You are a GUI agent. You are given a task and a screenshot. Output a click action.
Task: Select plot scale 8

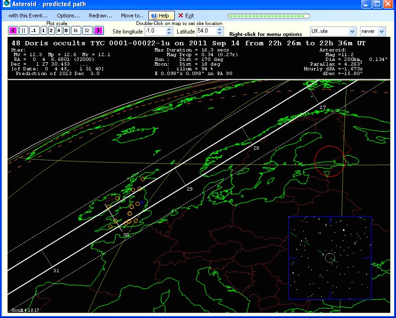66,31
